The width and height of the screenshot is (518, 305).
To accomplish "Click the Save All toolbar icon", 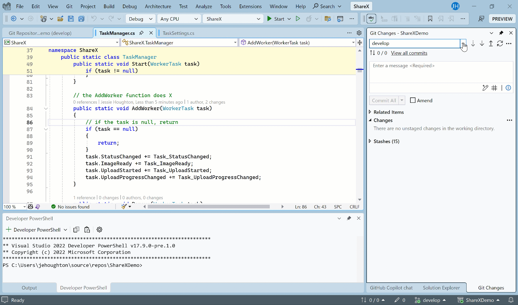I will [x=81, y=19].
